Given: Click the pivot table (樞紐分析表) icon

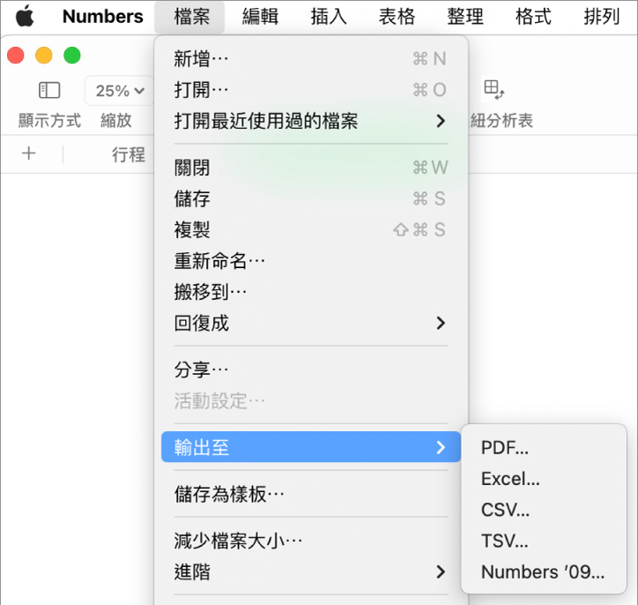Looking at the screenshot, I should pyautogui.click(x=494, y=89).
